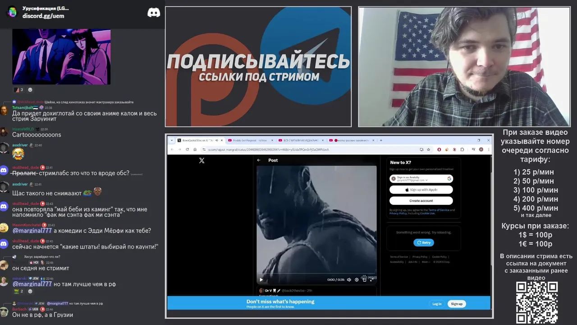Open the browser extensions puzzle icon
Screen dimensions: 577x325
(463, 149)
